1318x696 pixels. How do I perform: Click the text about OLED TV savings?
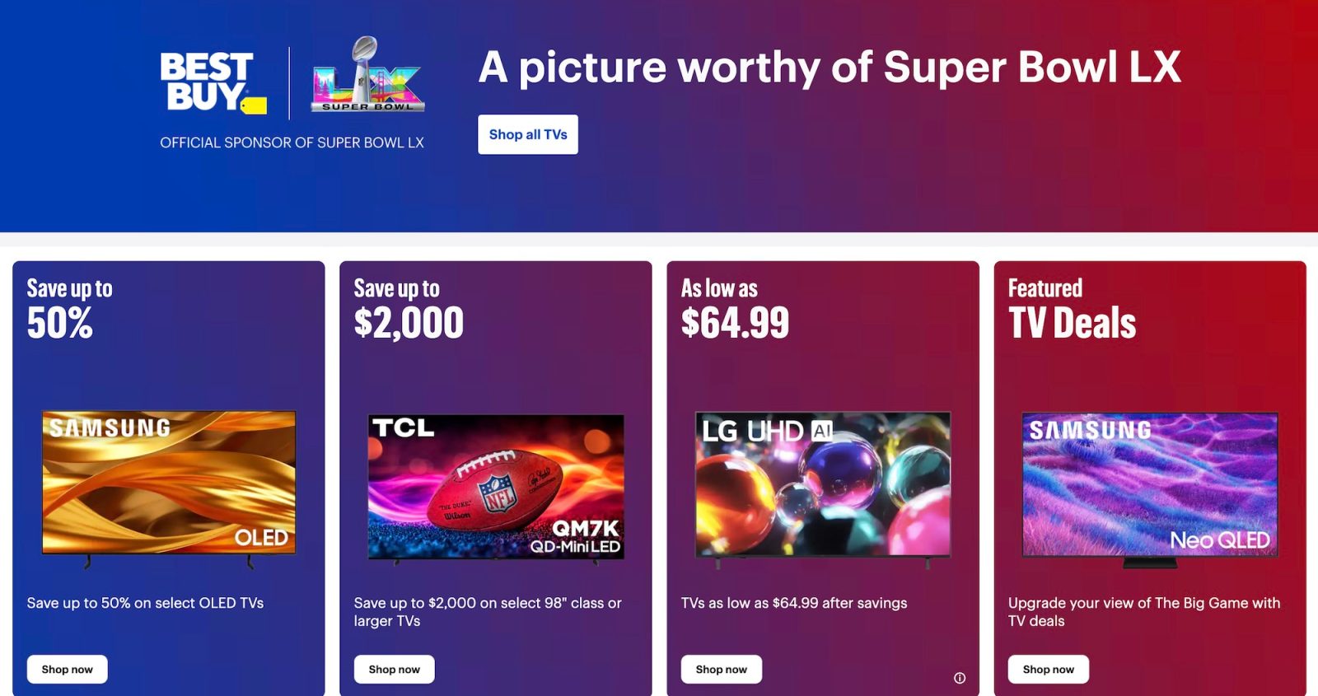(x=143, y=603)
